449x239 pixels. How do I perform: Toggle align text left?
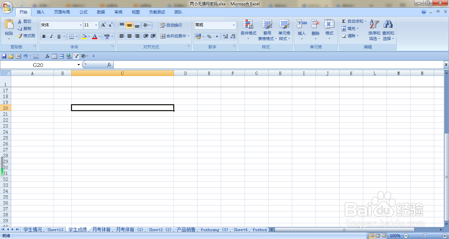122,36
